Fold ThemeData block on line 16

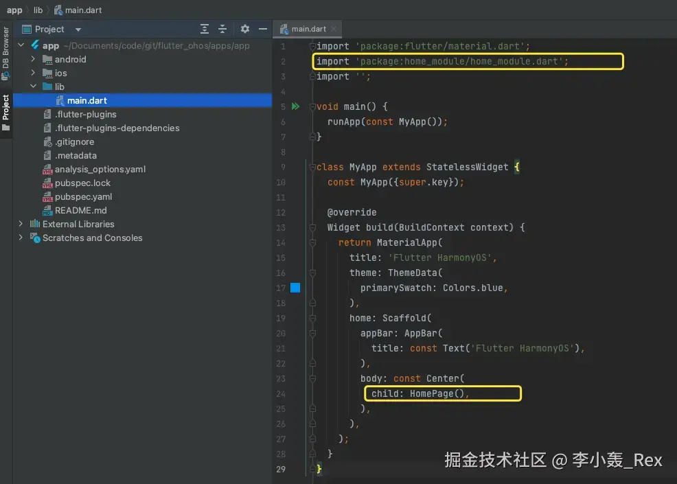click(x=312, y=273)
